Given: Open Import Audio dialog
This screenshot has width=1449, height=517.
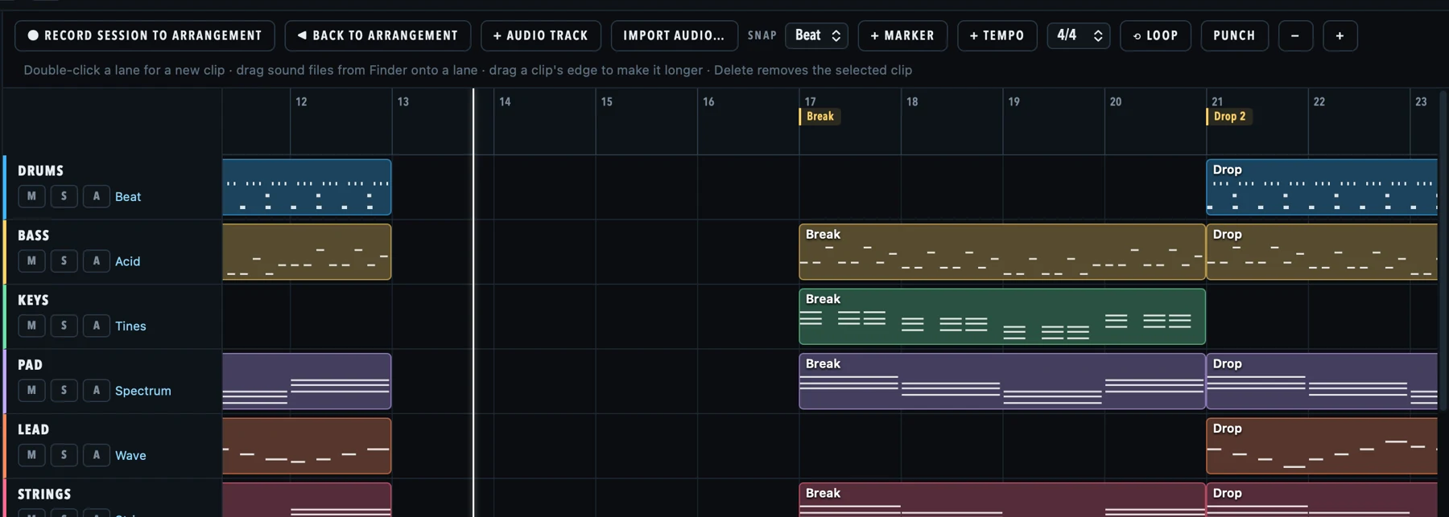Looking at the screenshot, I should 674,35.
